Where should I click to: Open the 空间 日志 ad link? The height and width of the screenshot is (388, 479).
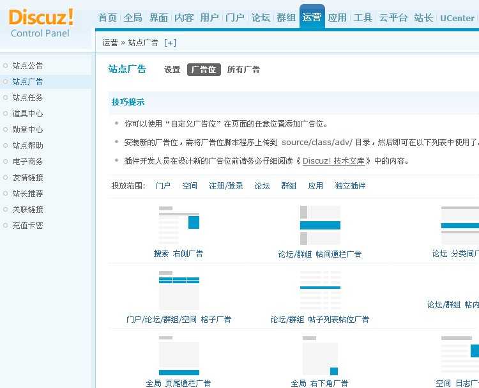click(x=457, y=383)
